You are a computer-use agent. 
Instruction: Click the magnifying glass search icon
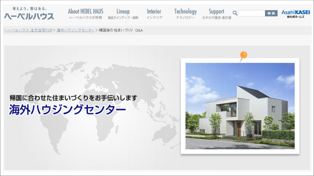click(x=235, y=13)
